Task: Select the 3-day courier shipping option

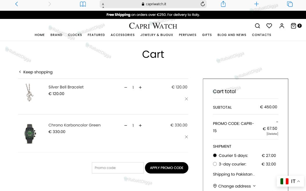Action: click(x=215, y=164)
